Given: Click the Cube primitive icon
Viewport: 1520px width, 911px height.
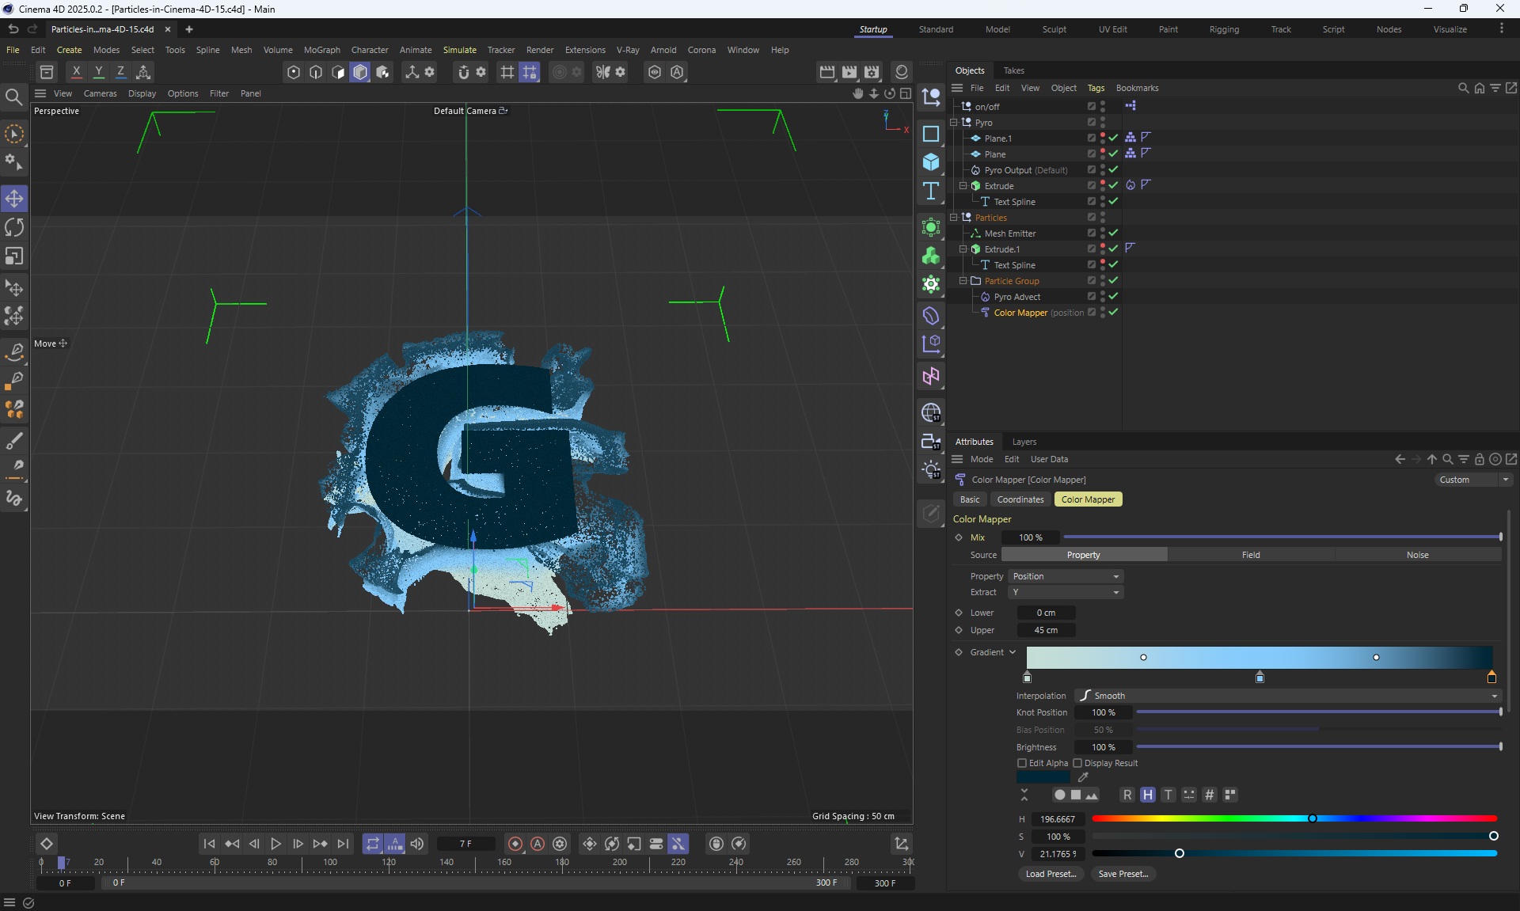Looking at the screenshot, I should [931, 162].
